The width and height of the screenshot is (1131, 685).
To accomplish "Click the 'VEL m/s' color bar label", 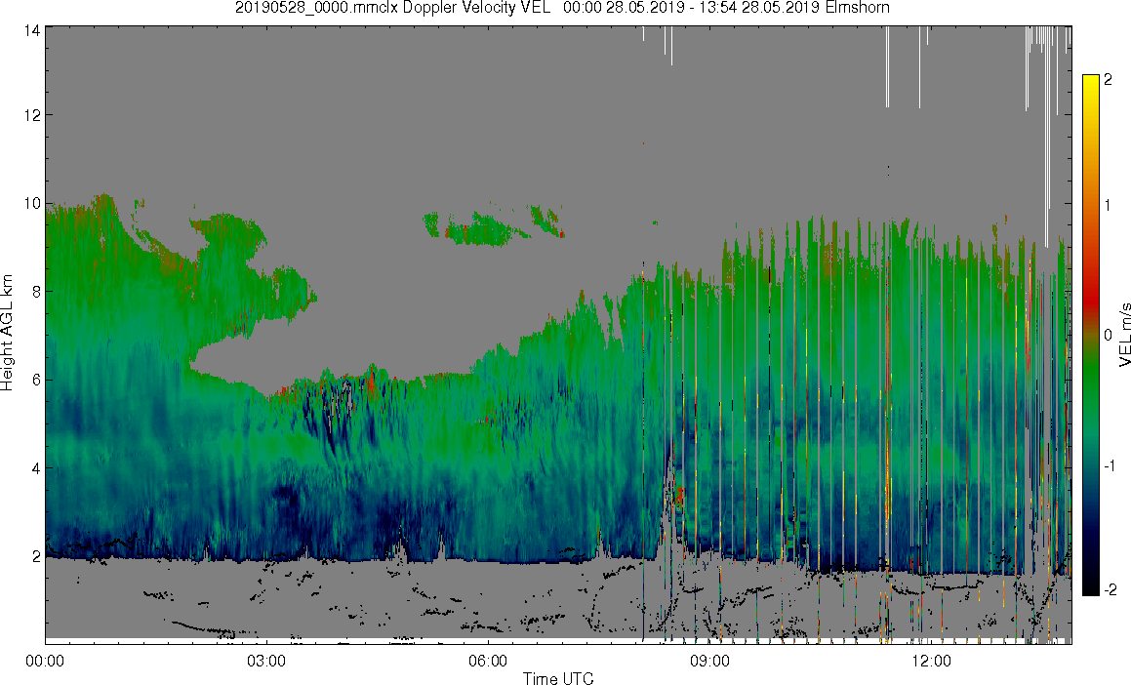I will (x=1124, y=335).
